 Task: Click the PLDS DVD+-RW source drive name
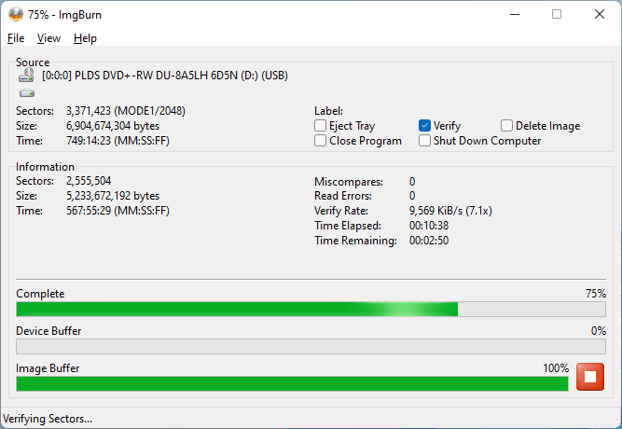[165, 76]
